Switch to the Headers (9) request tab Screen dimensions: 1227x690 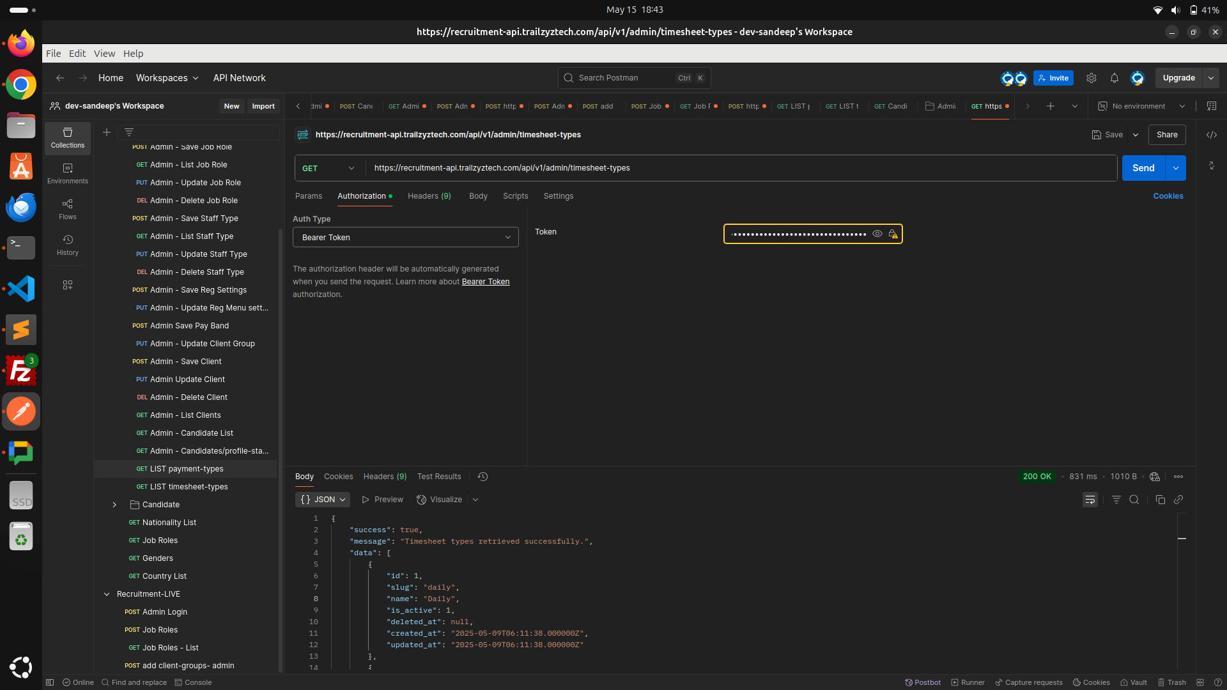click(429, 196)
